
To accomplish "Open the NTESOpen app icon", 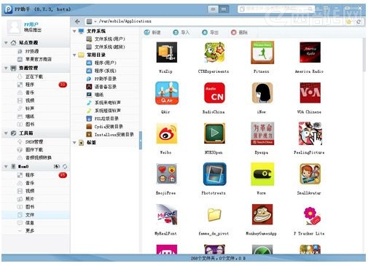I will (214, 133).
